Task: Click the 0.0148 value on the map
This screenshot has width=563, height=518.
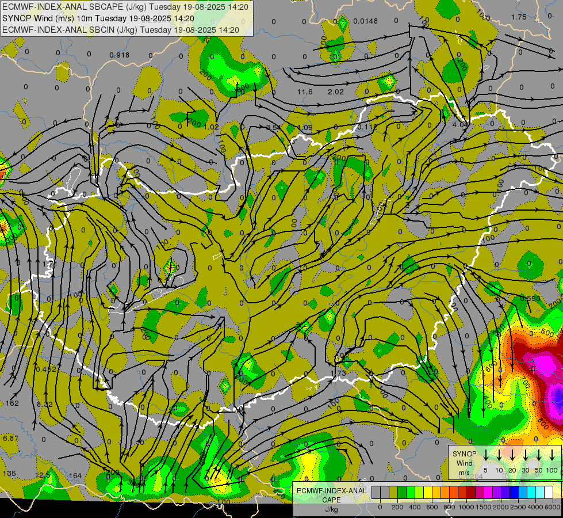Action: point(365,21)
